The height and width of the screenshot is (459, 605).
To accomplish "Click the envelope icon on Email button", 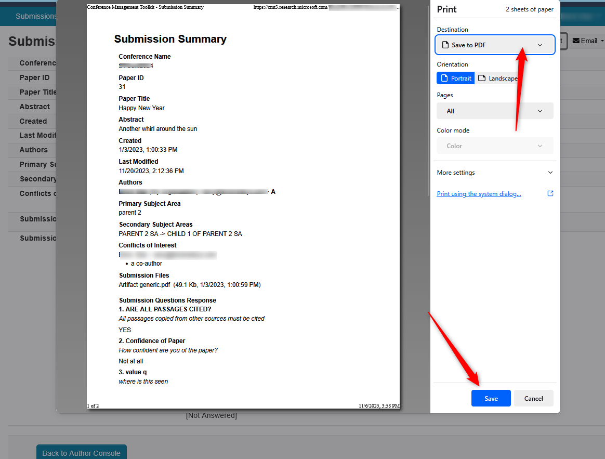I will coord(576,41).
